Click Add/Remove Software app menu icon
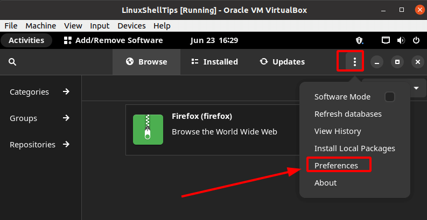Image resolution: width=427 pixels, height=220 pixels. pyautogui.click(x=67, y=40)
